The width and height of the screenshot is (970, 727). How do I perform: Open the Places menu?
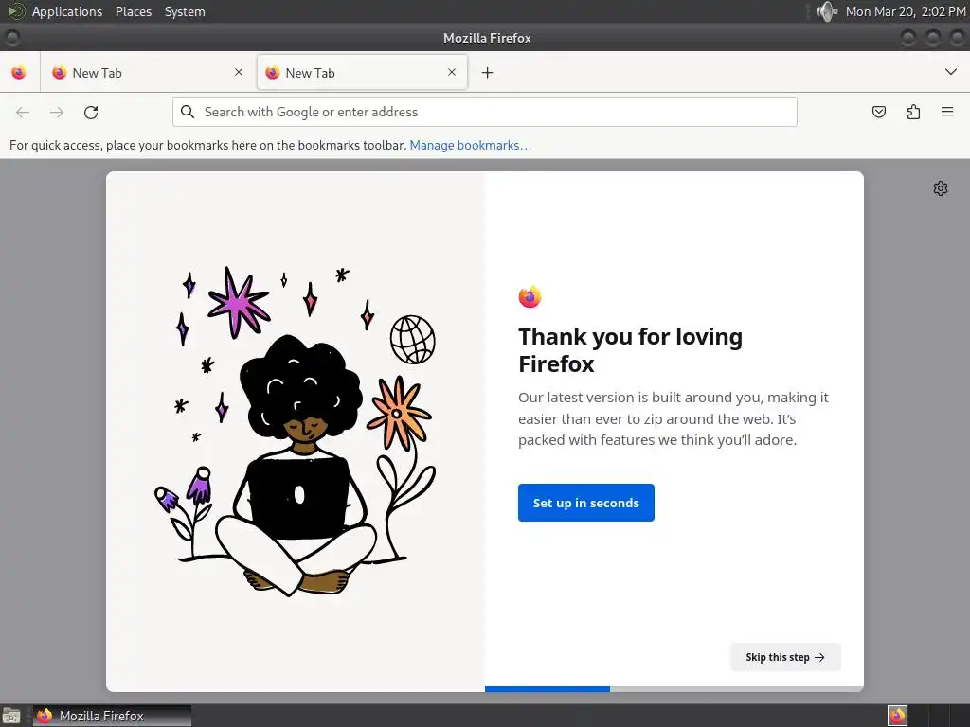(134, 11)
